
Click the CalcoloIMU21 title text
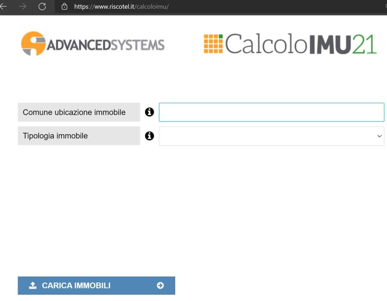[x=300, y=44]
